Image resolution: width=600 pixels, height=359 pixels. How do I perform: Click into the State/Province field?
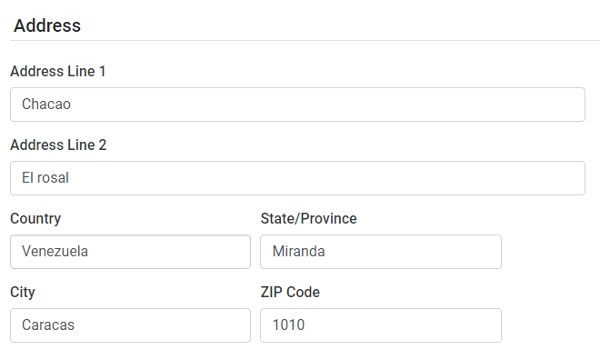(x=381, y=252)
